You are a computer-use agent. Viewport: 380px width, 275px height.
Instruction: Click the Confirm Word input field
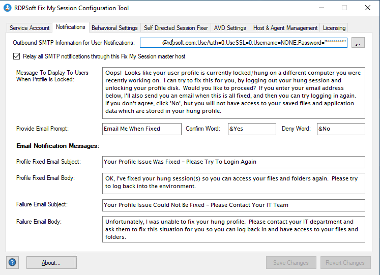click(251, 129)
